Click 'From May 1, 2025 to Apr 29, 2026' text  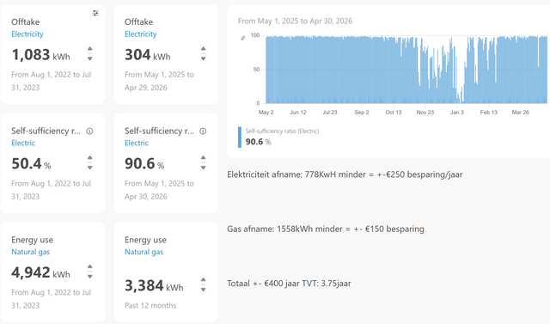click(x=159, y=81)
